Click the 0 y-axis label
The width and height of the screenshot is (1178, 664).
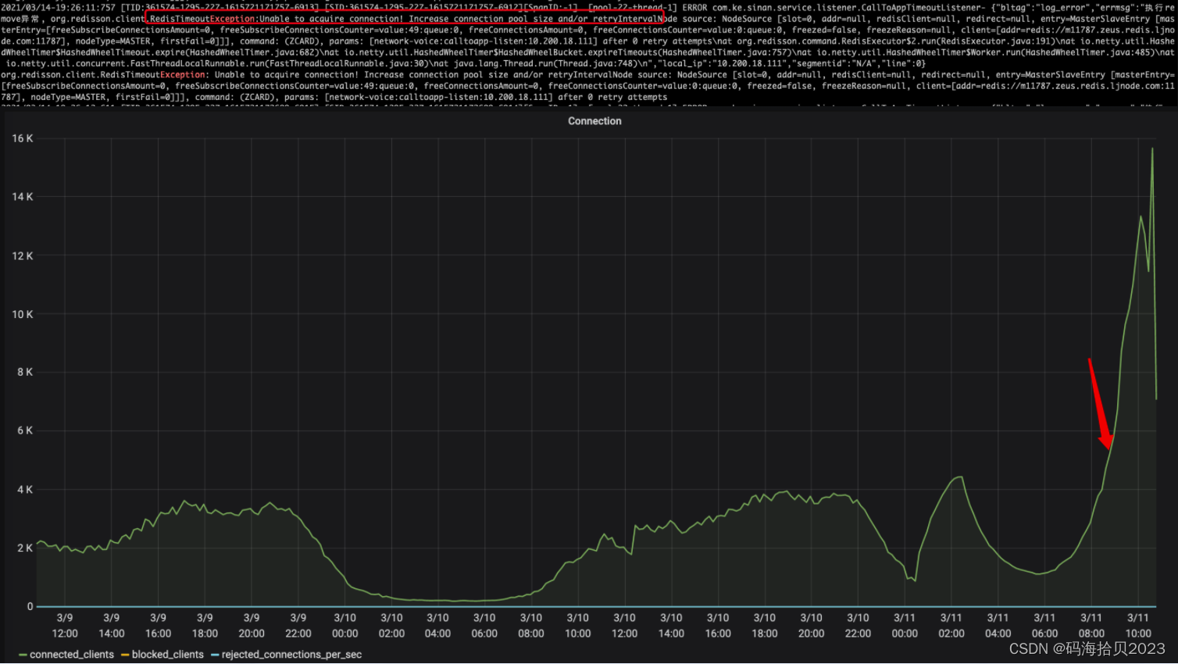30,606
